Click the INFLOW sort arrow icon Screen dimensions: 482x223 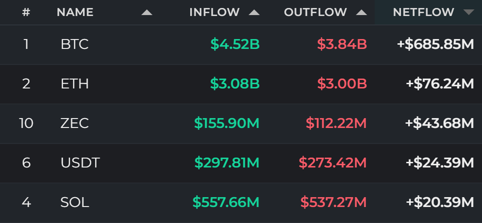point(254,12)
